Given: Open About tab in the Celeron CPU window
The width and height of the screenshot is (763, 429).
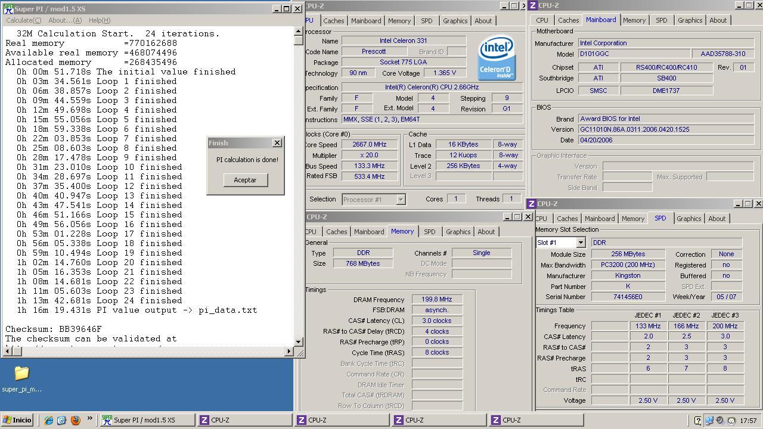Looking at the screenshot, I should coord(483,21).
